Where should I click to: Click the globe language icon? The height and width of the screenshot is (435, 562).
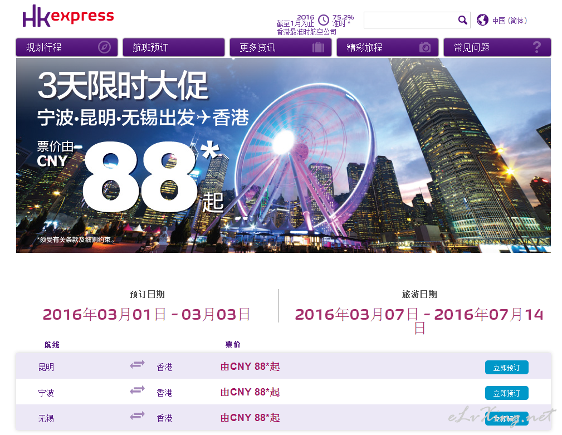point(482,21)
